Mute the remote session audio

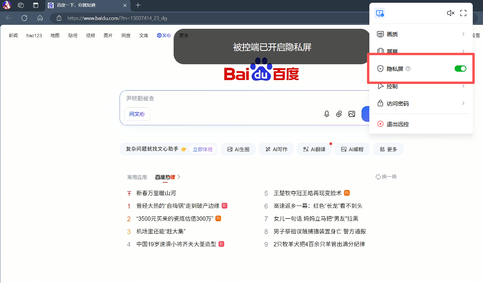pyautogui.click(x=451, y=13)
